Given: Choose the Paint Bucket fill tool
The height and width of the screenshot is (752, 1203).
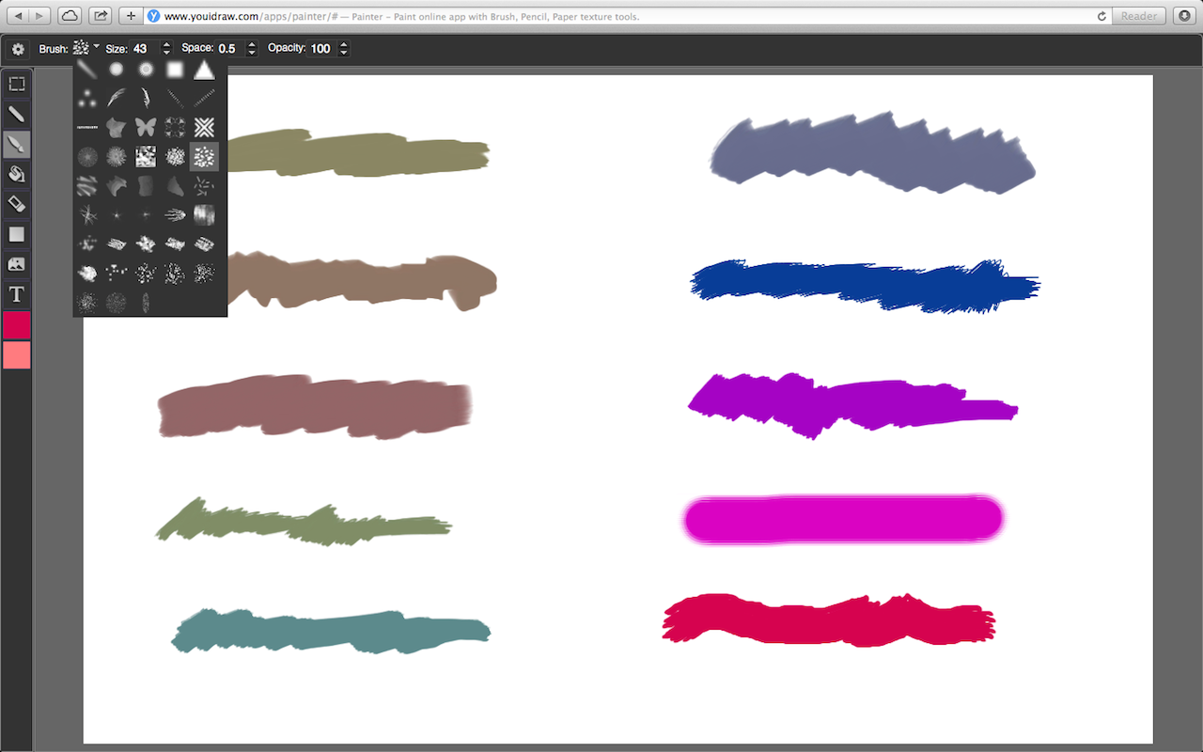Looking at the screenshot, I should 17,174.
